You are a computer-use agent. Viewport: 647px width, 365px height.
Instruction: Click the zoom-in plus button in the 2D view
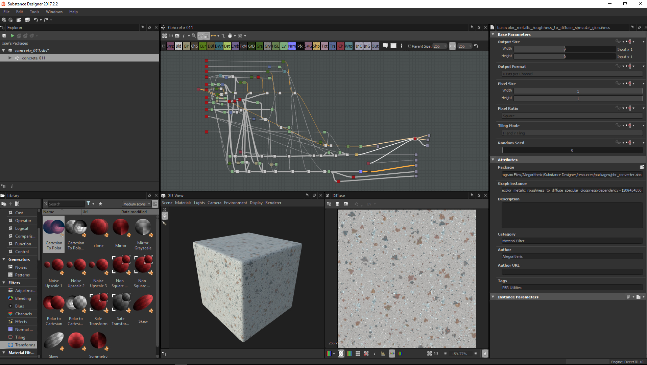pos(476,354)
